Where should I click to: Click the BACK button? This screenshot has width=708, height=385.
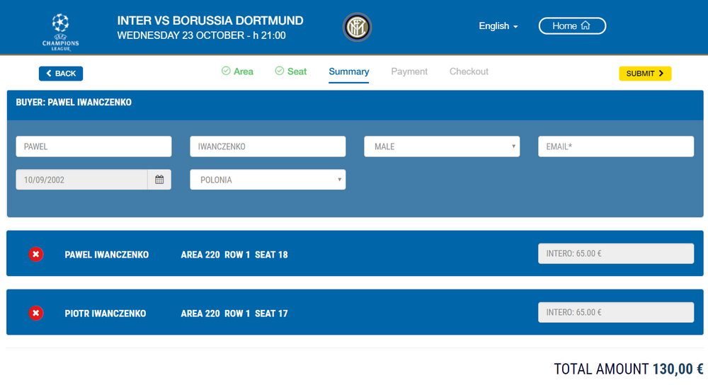[x=61, y=74]
